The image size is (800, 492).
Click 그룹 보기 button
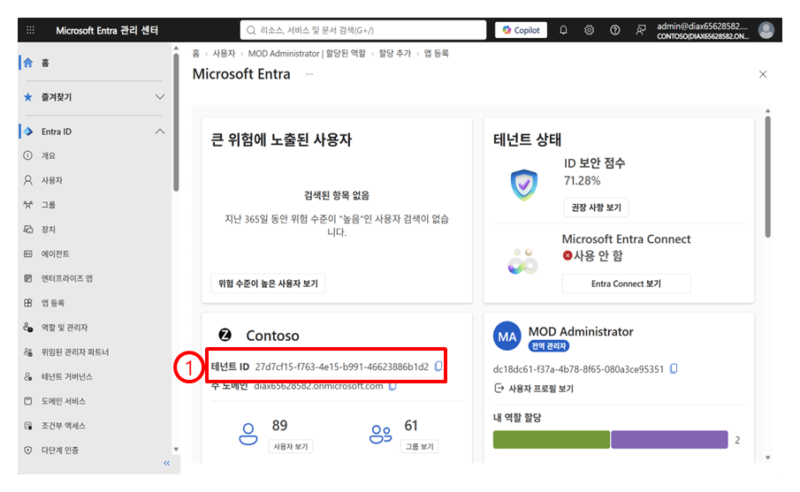click(x=419, y=447)
